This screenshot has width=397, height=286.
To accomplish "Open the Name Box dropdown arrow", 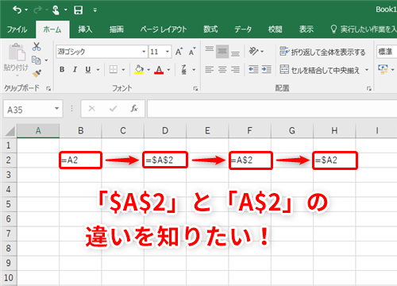I will 56,109.
